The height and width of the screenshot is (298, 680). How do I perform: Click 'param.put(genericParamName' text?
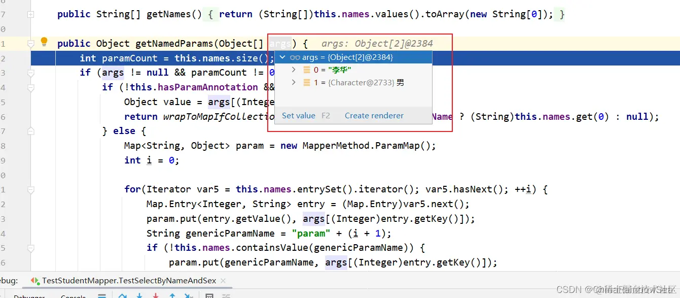pos(244,262)
